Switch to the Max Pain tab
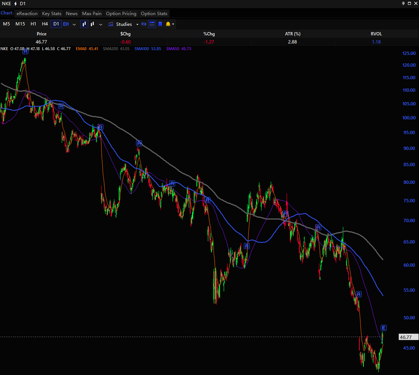Viewport: 419px width, 375px height. coord(91,14)
